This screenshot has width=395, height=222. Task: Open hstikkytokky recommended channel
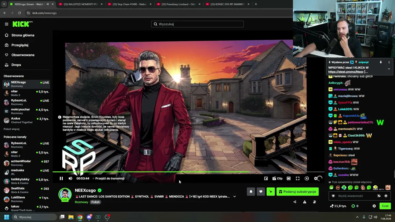pyautogui.click(x=26, y=181)
